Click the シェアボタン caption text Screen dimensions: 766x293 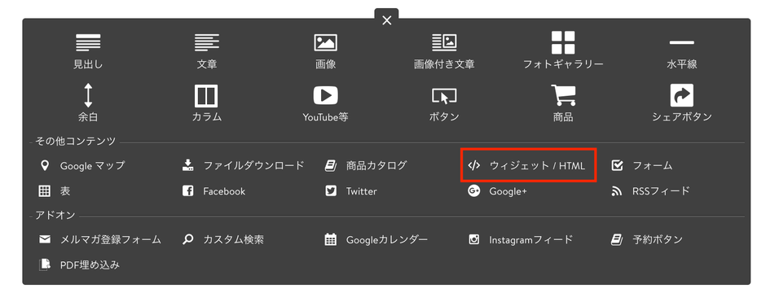pyautogui.click(x=682, y=117)
